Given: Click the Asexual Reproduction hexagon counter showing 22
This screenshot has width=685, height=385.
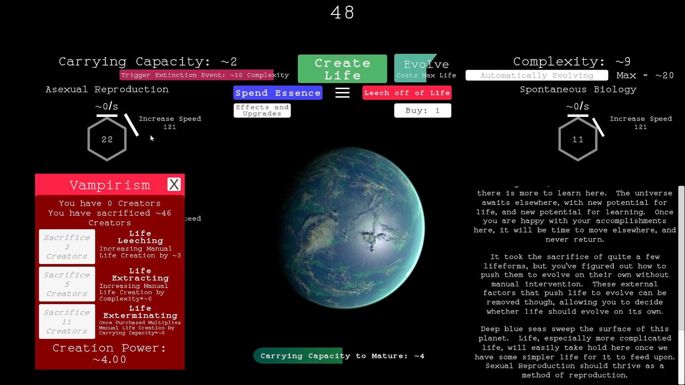Looking at the screenshot, I should (x=107, y=139).
